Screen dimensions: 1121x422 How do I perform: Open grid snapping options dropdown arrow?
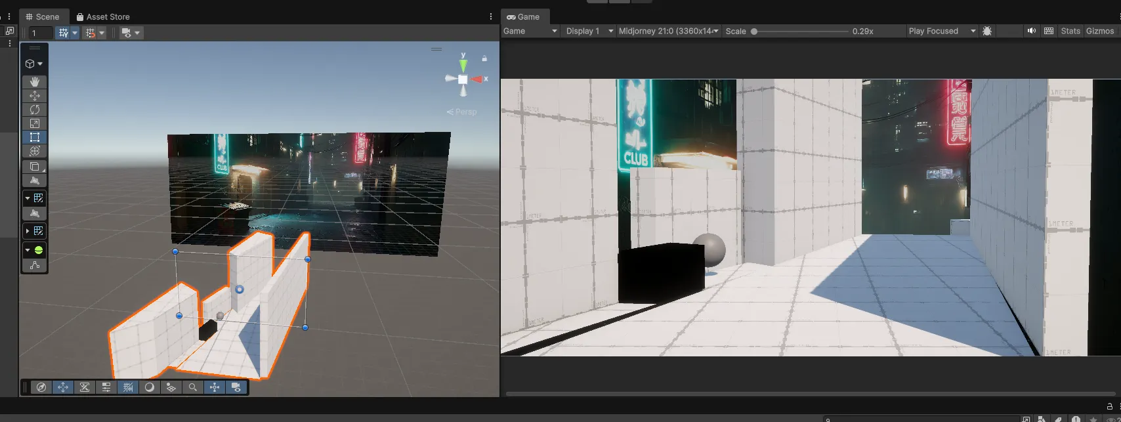[75, 33]
